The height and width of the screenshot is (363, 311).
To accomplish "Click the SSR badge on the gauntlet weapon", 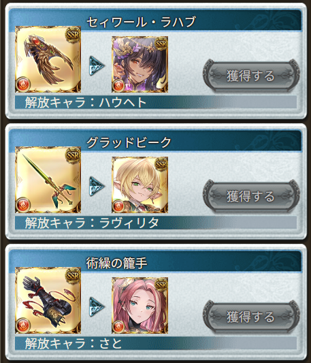I will point(73,276).
